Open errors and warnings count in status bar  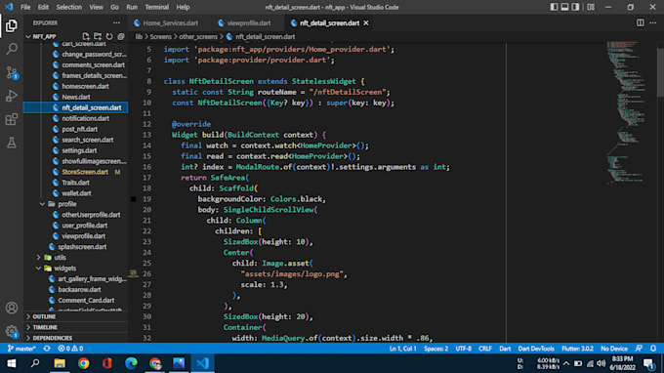tap(70, 349)
